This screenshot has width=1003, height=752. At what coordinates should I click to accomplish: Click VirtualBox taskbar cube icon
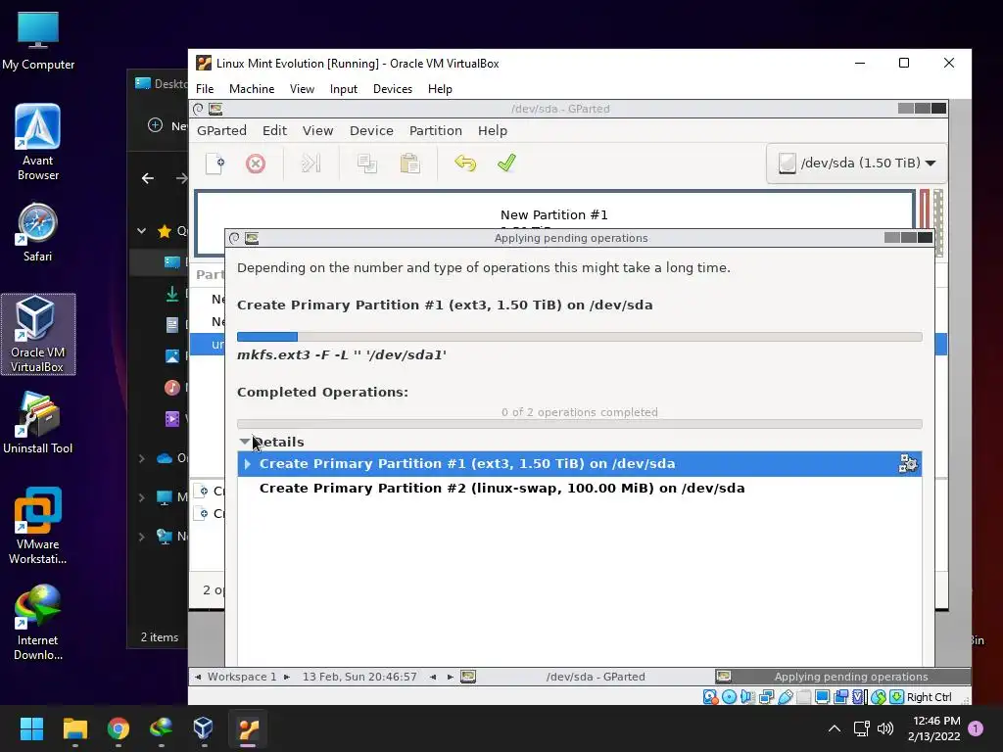203,728
